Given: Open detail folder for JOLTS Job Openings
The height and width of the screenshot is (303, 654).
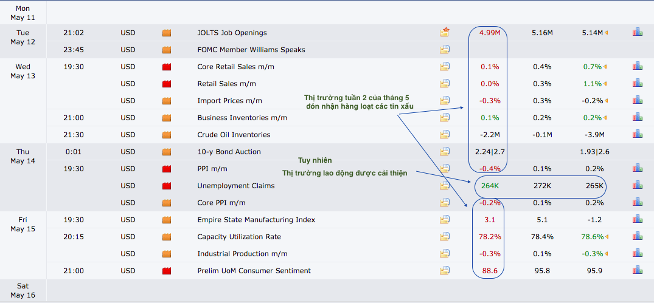Looking at the screenshot, I should click(x=445, y=33).
